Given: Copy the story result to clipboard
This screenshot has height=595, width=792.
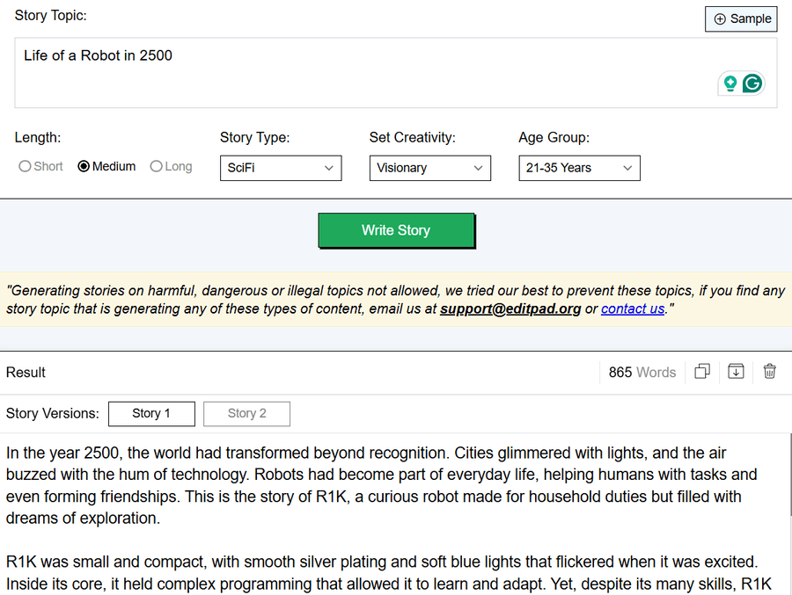Looking at the screenshot, I should coord(702,372).
